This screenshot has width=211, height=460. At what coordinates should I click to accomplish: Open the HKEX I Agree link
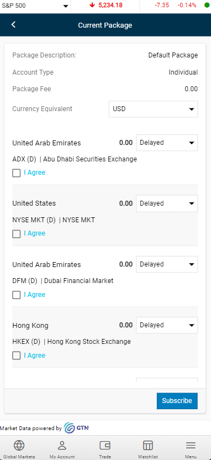35,356
